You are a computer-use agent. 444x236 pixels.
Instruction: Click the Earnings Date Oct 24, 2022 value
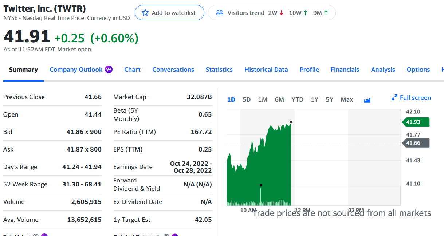pyautogui.click(x=191, y=167)
